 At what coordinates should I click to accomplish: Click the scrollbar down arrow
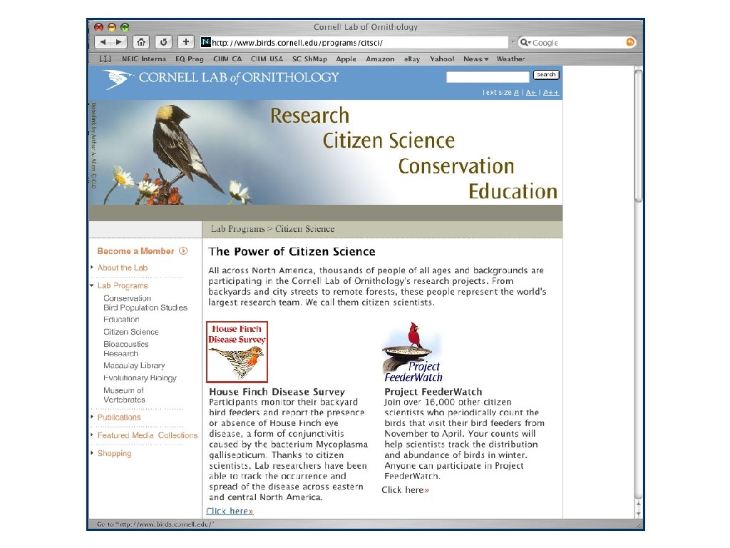638,513
